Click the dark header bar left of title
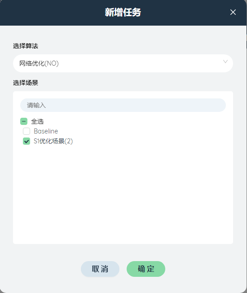247x293 pixels. [x=52, y=12]
